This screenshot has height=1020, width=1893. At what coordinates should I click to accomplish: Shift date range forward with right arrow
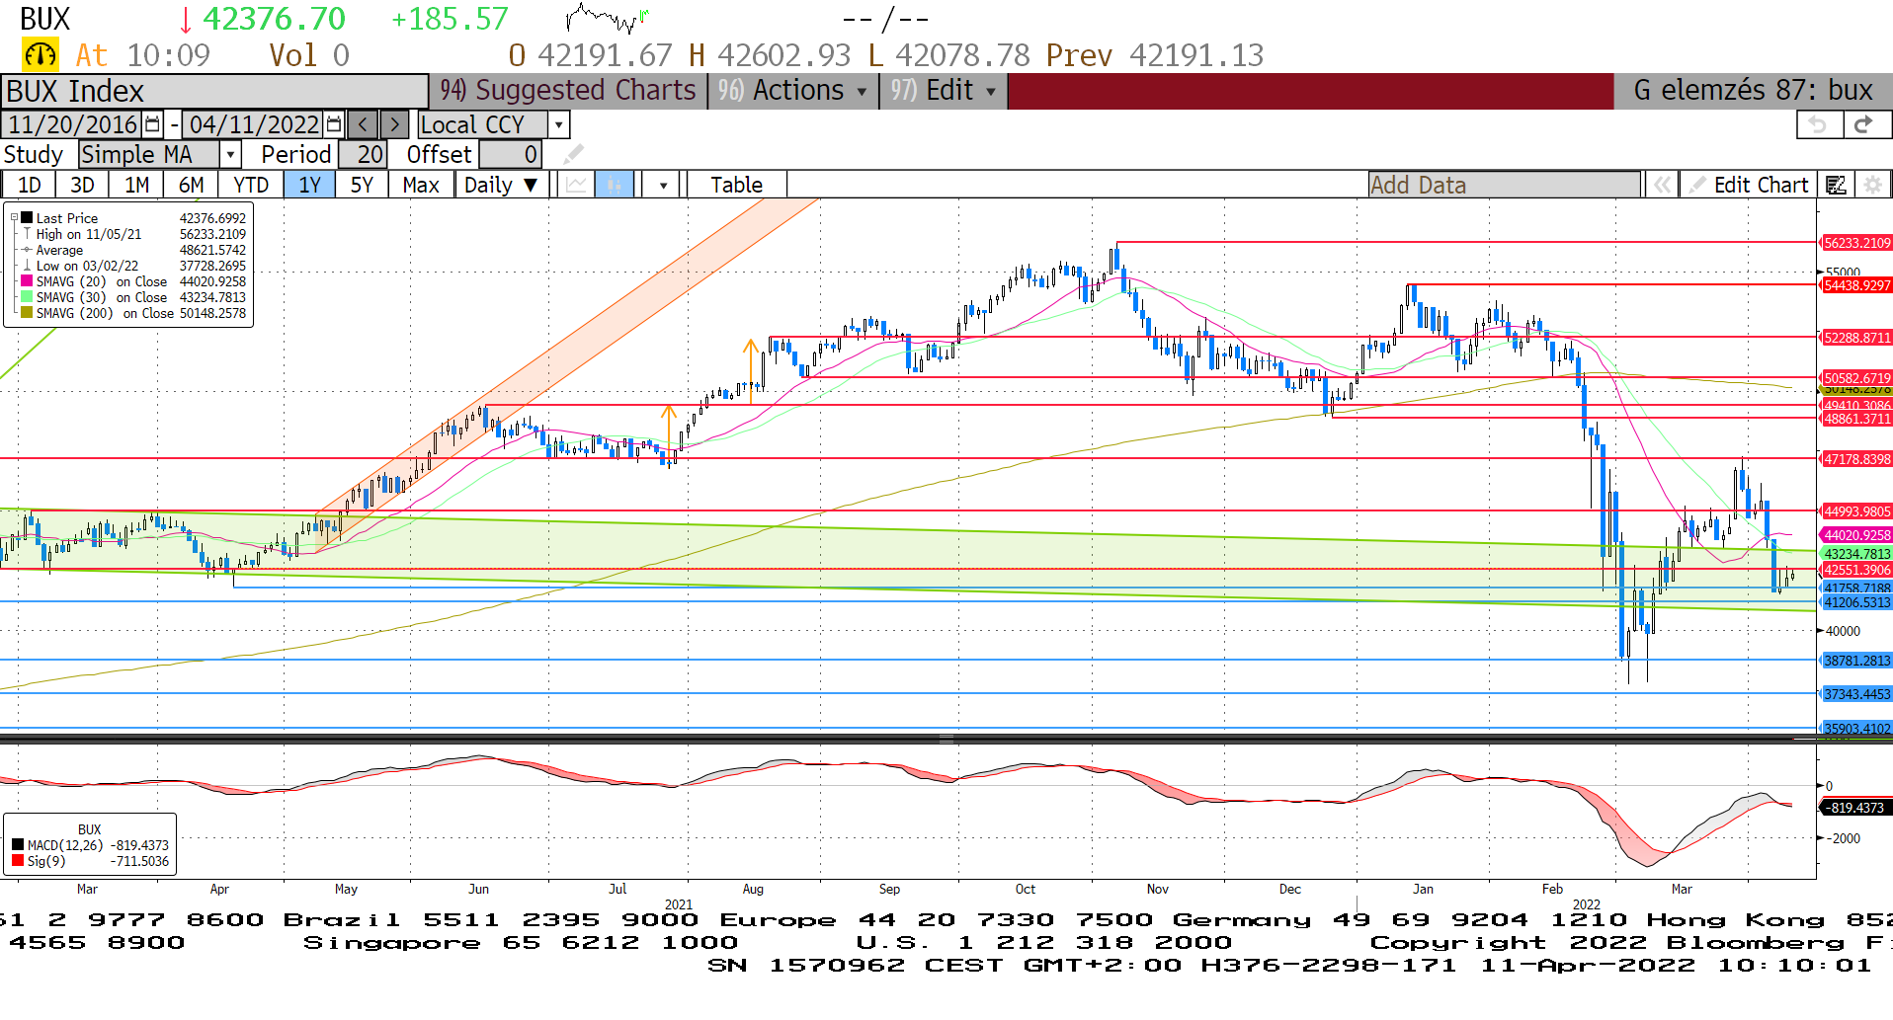(x=394, y=124)
